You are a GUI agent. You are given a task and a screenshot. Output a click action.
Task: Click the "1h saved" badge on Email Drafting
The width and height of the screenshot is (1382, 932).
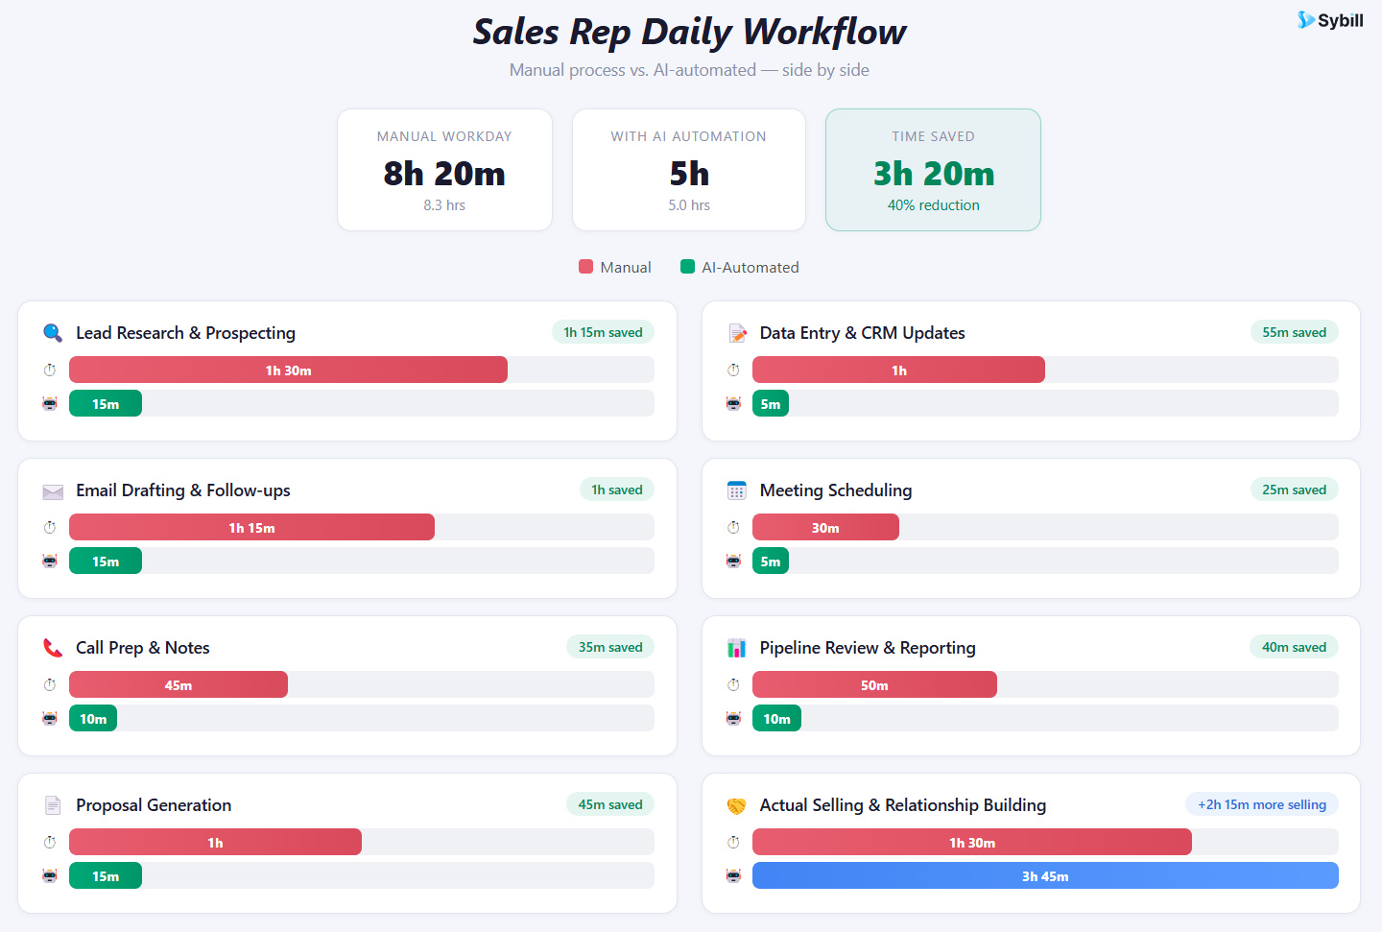(617, 490)
